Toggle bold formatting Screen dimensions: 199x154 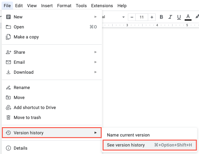(x=161, y=17)
